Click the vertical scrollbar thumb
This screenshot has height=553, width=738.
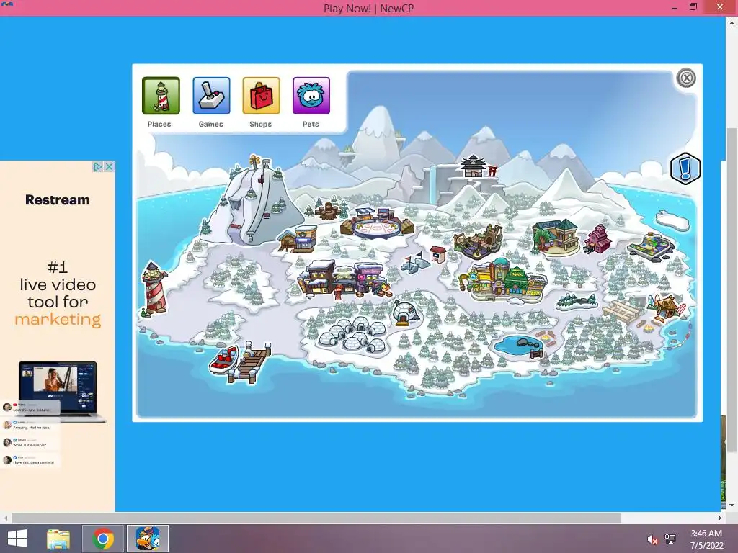click(x=732, y=291)
